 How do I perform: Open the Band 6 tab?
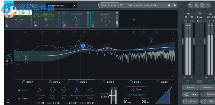(x=162, y=82)
